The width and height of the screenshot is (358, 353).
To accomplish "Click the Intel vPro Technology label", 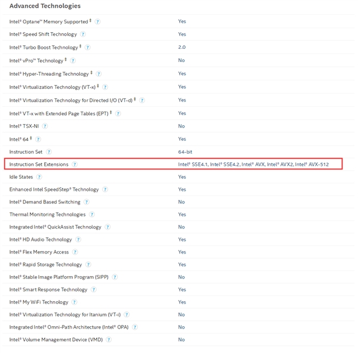I will click(36, 61).
